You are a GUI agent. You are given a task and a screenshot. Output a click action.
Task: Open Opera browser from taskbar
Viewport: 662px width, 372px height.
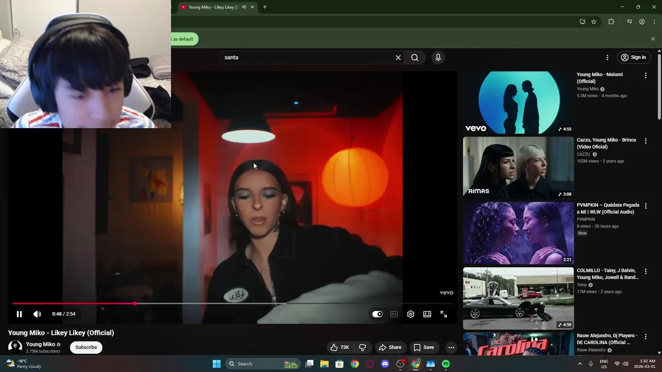370,364
